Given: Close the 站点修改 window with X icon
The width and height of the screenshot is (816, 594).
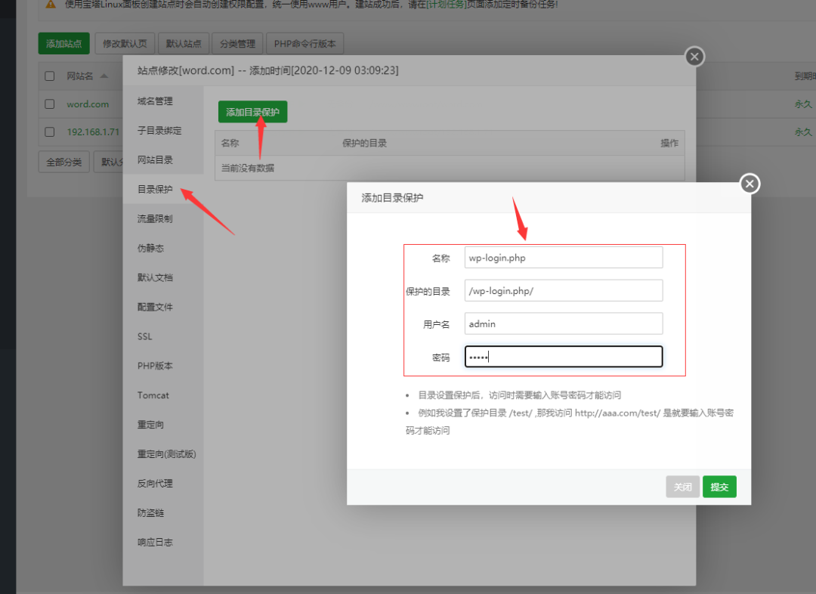Looking at the screenshot, I should [x=694, y=57].
